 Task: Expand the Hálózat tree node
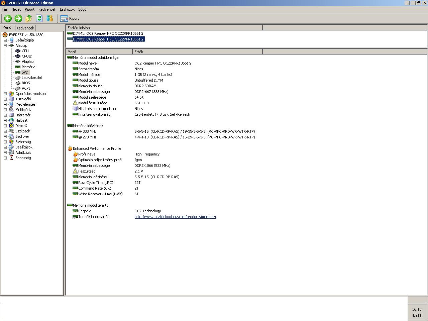5,120
